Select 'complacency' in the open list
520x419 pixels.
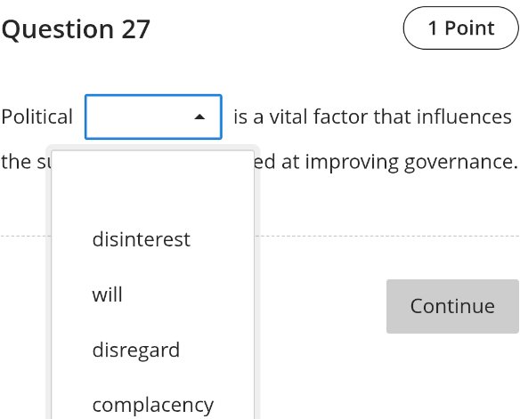coord(153,405)
